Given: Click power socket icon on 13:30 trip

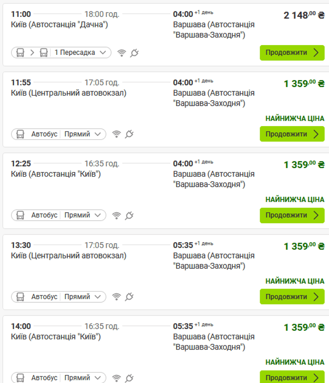Looking at the screenshot, I should point(129,297).
